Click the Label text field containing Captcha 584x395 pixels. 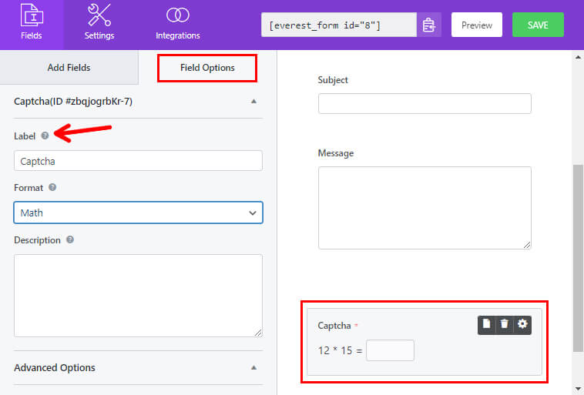[x=138, y=161]
